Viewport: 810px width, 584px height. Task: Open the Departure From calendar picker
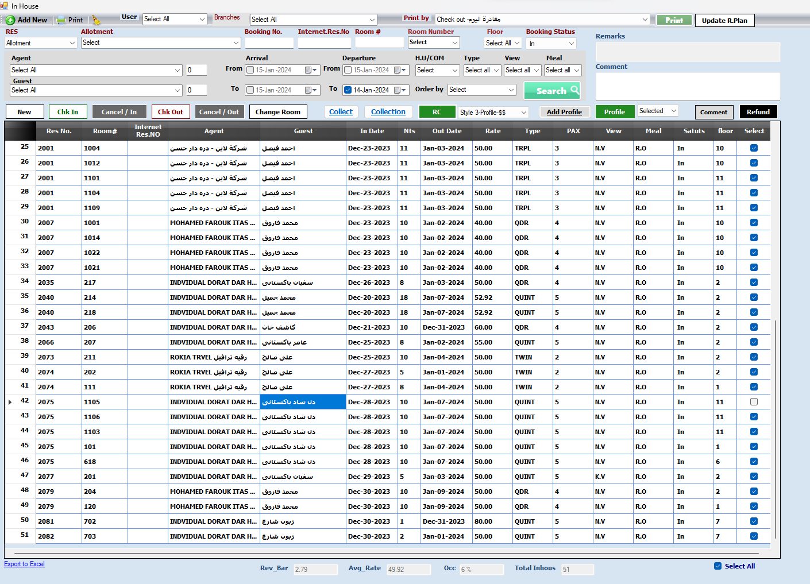[x=400, y=70]
